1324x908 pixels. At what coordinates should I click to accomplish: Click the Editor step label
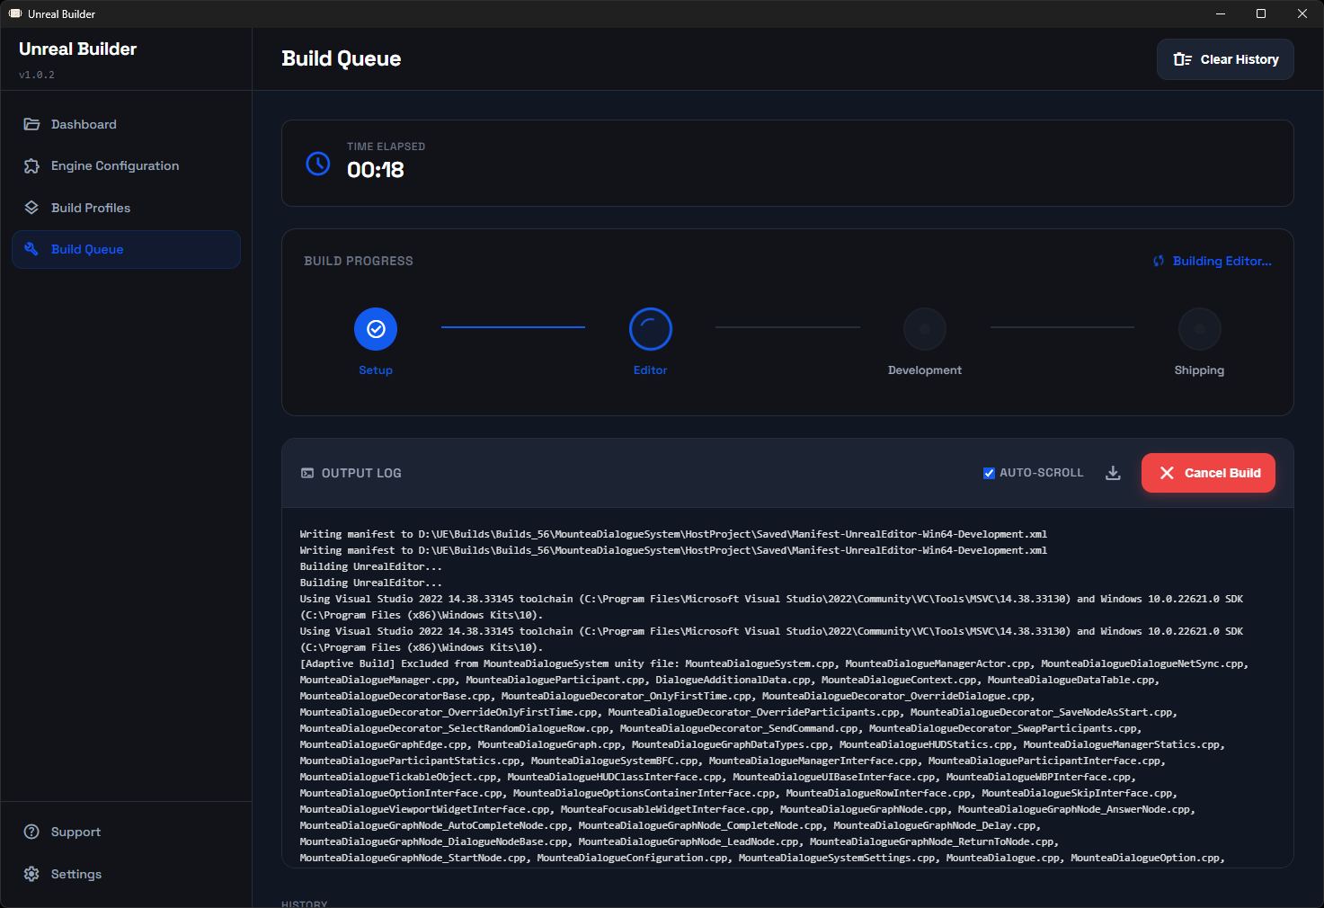click(x=650, y=370)
